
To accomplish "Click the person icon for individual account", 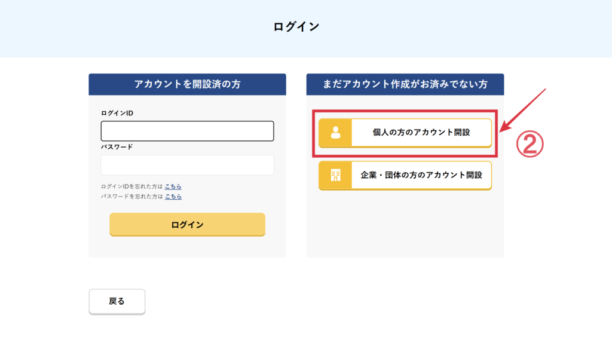I will click(x=335, y=133).
